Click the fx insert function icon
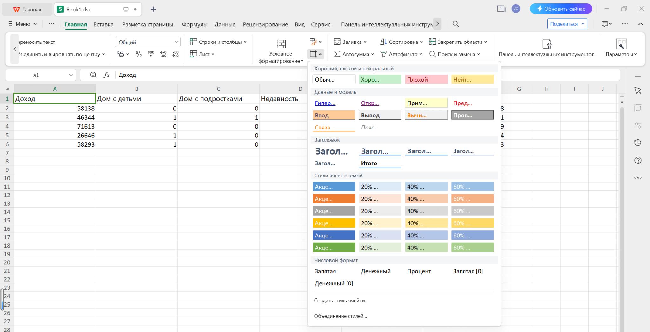Viewport: 650px width, 332px height. (x=107, y=75)
